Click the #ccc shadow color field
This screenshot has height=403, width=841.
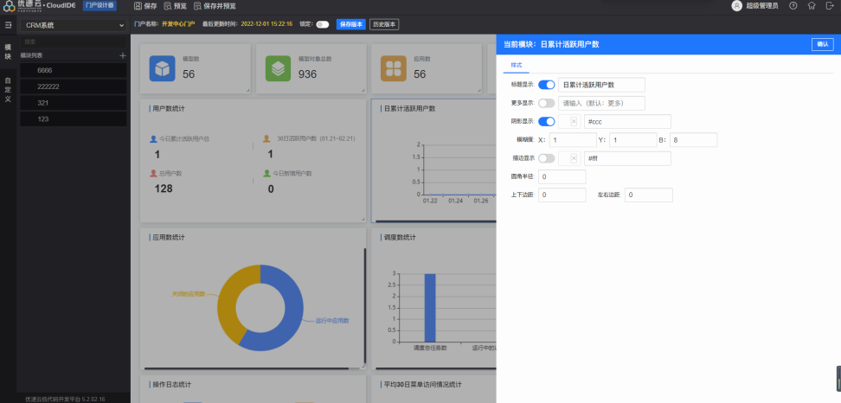627,122
